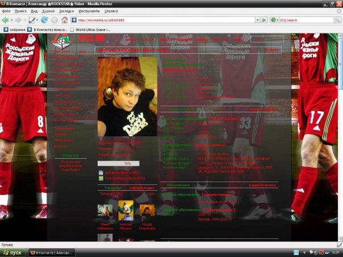Open the Журнал menu
343x257 pixels.
[x=48, y=11]
